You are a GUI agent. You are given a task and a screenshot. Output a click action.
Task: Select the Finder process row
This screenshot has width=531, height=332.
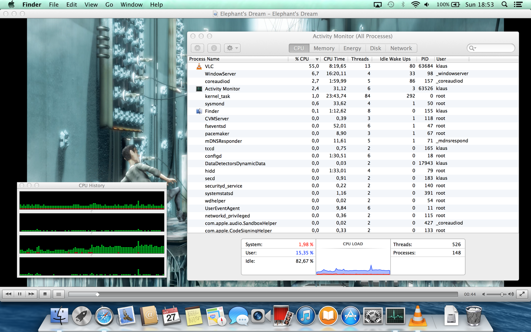[x=353, y=111]
